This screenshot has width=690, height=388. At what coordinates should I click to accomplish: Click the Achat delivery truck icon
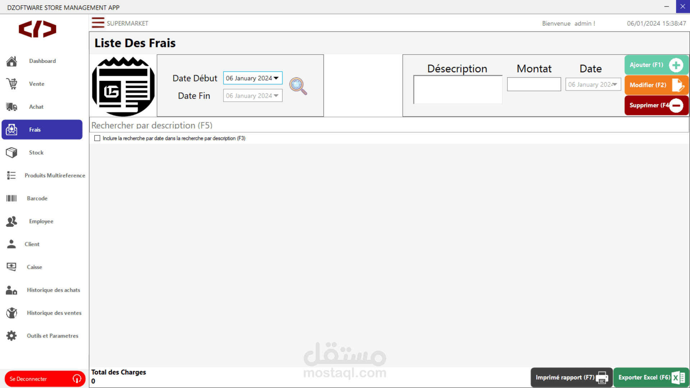(x=11, y=107)
